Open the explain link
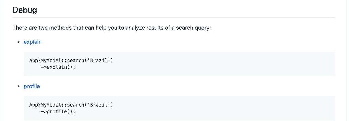349x121 pixels. point(32,42)
